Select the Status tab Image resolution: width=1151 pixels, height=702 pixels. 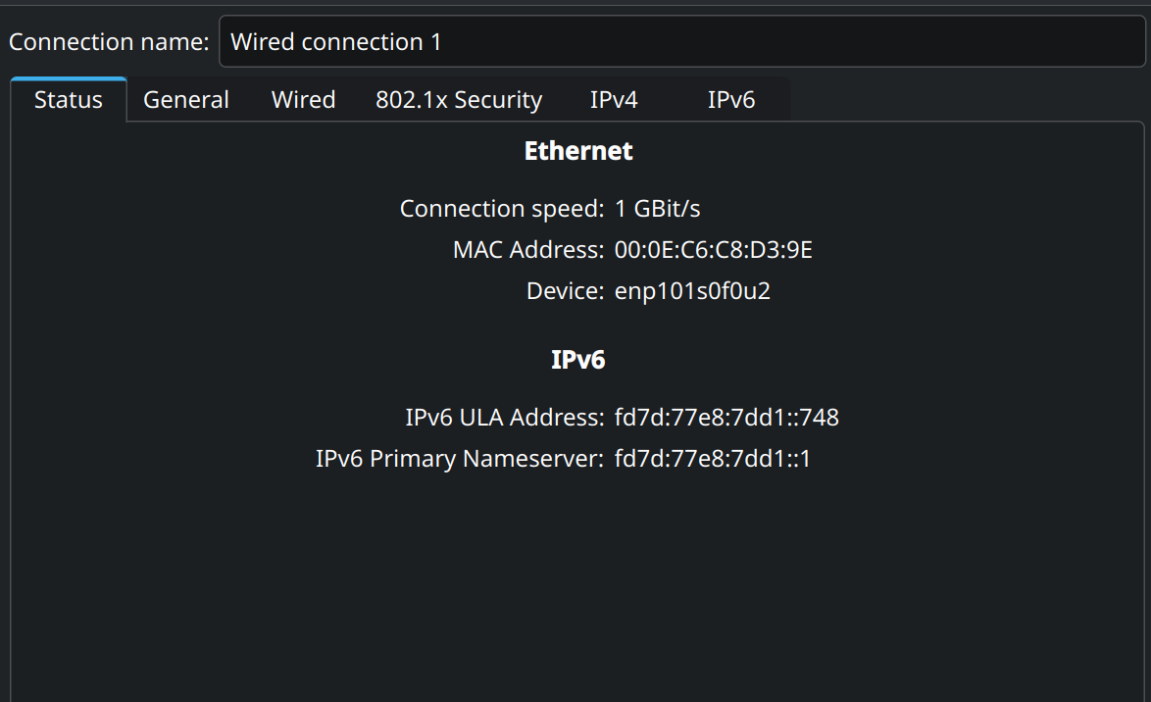click(69, 100)
